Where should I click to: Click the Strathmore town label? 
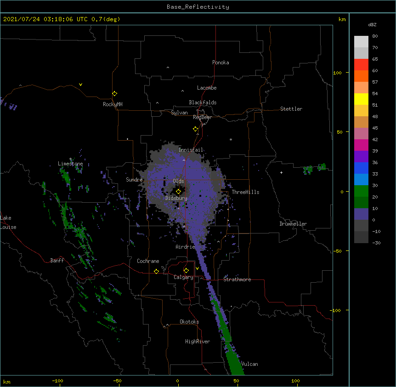(237, 279)
